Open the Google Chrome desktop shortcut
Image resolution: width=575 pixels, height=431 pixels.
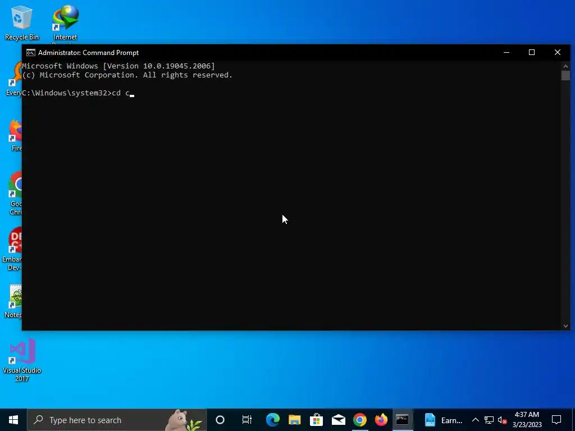click(15, 194)
